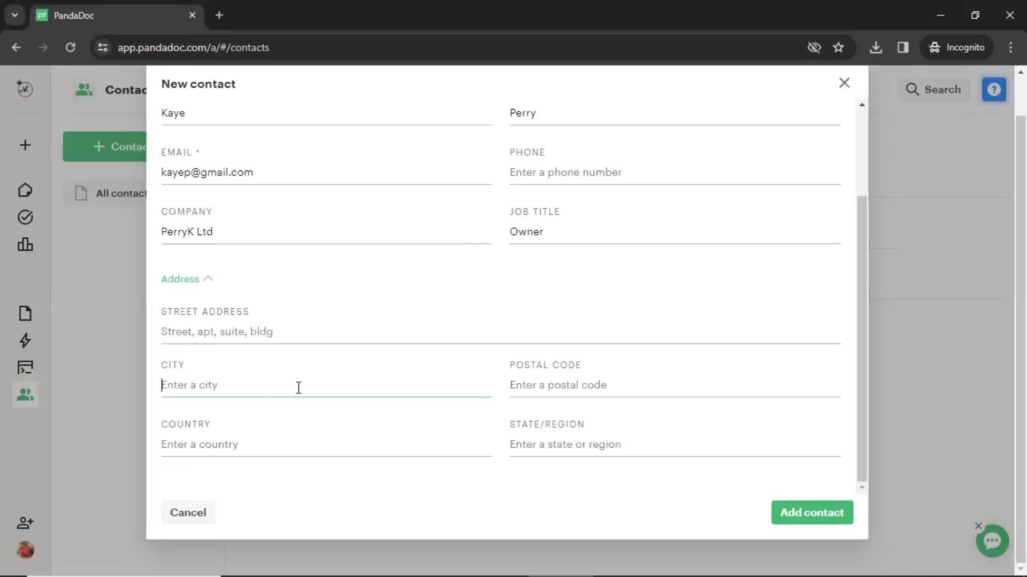Image resolution: width=1027 pixels, height=577 pixels.
Task: Click the analytics/reports icon in sidebar
Action: (x=25, y=244)
